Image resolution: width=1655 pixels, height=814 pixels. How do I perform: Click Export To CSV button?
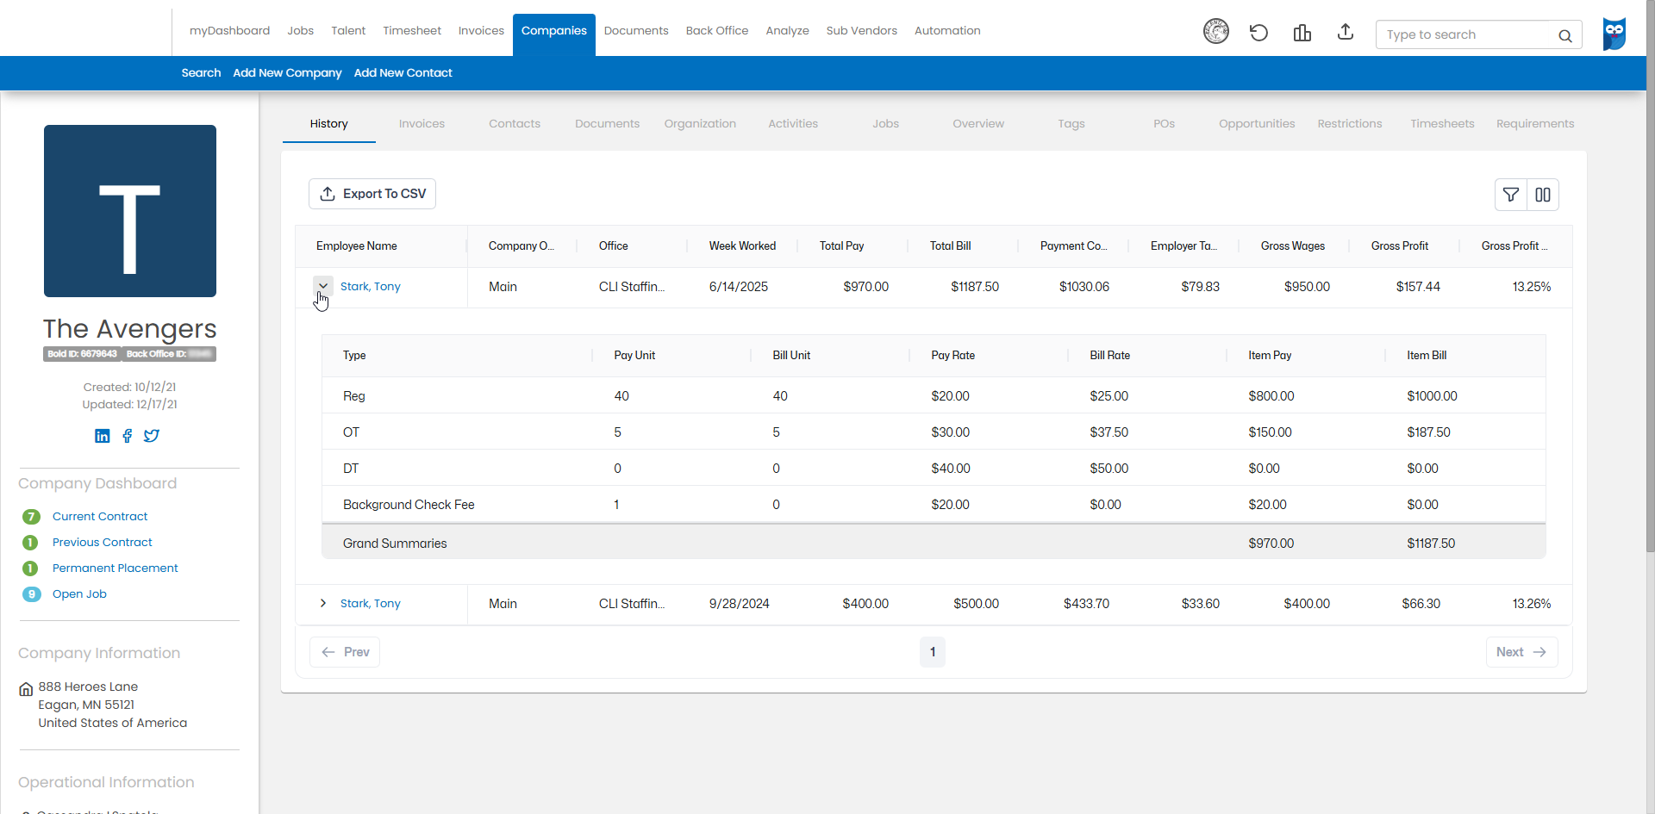pos(372,194)
